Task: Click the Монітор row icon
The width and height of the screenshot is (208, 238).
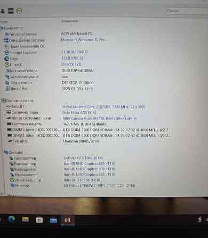Action: click(x=12, y=185)
